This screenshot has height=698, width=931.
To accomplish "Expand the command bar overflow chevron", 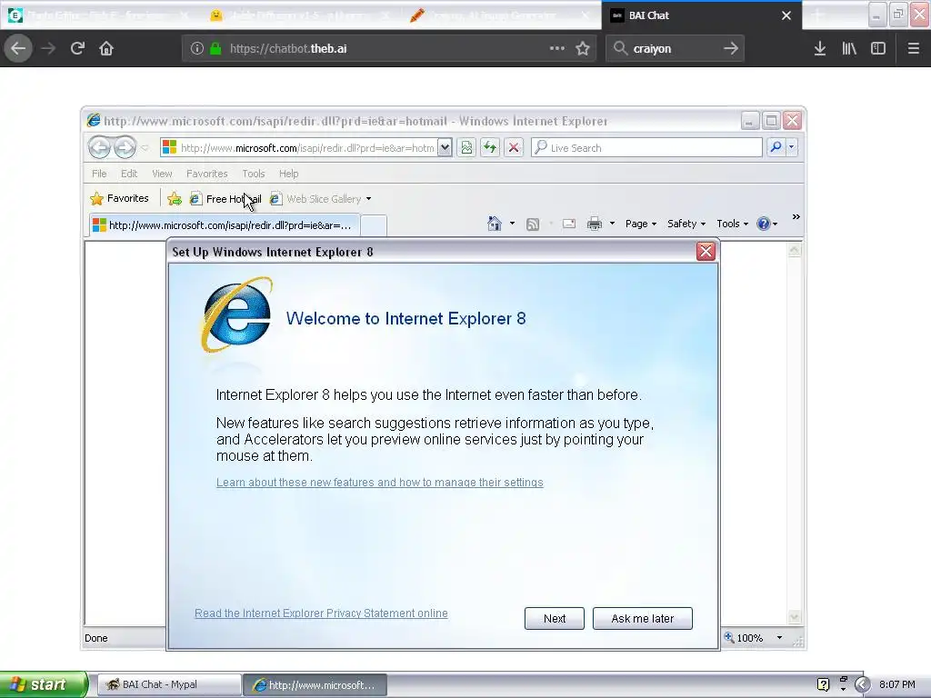I will [796, 217].
